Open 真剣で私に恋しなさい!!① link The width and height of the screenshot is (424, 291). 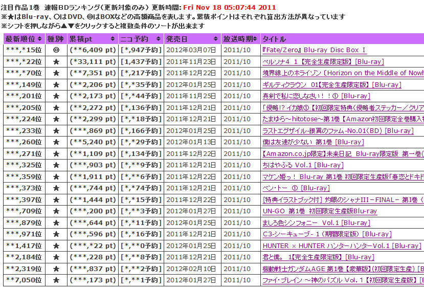pos(316,96)
